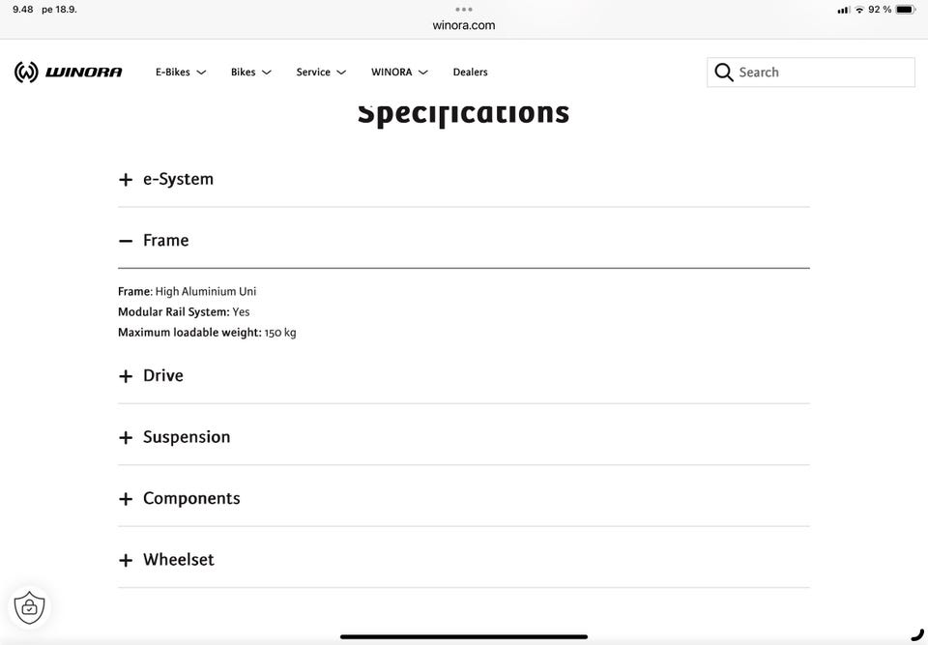The image size is (928, 645).
Task: Click the Winora logo
Action: click(68, 73)
